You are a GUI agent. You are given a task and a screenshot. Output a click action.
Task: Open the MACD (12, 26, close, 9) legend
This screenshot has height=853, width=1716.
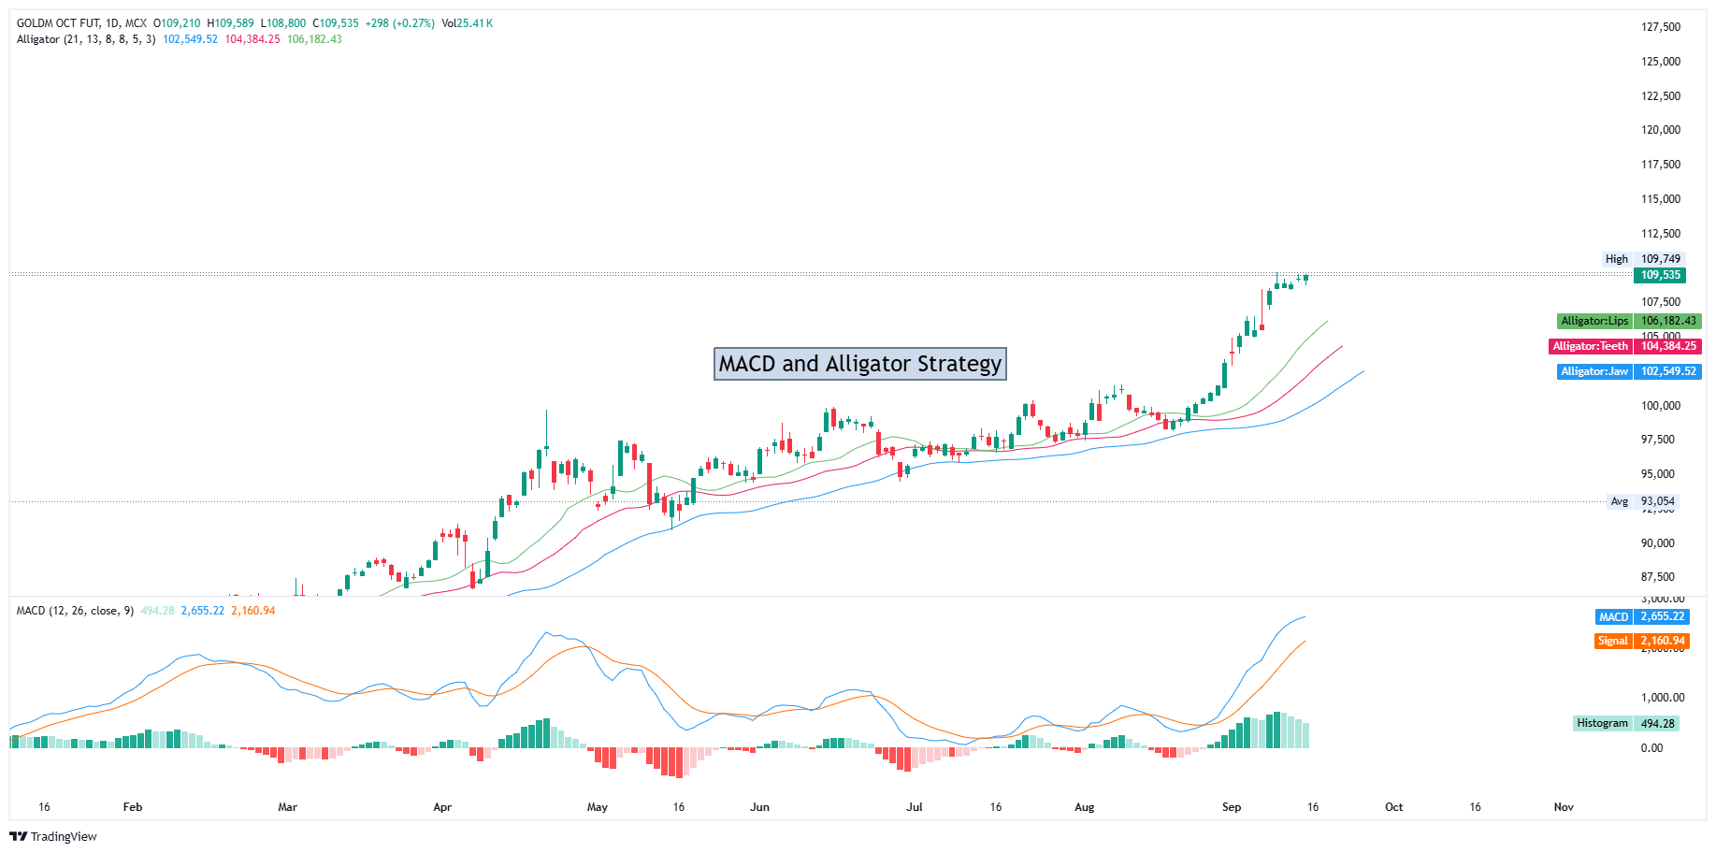(x=75, y=611)
